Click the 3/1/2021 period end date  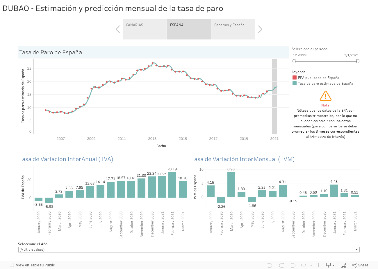pos(351,55)
